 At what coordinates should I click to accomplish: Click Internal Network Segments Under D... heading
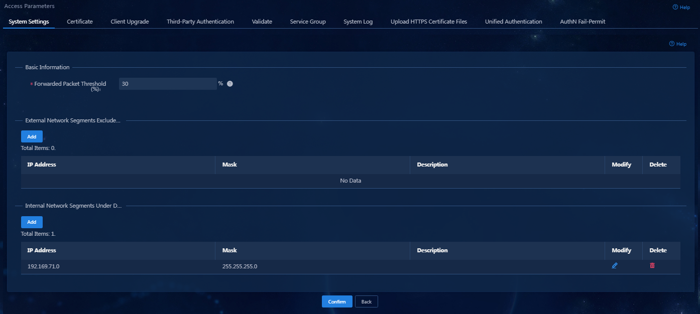point(73,206)
